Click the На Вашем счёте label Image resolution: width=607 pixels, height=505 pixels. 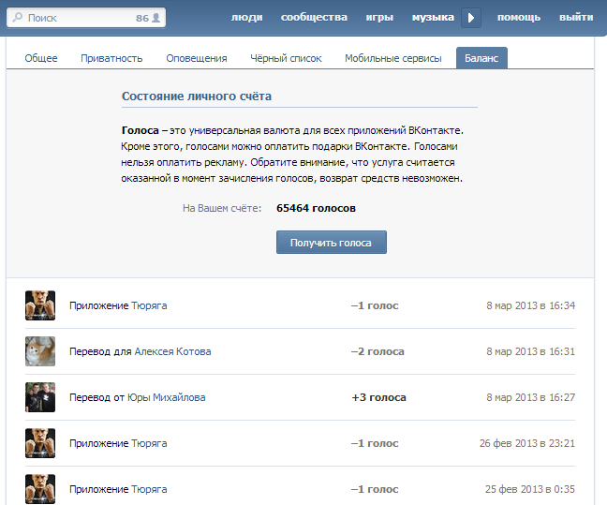(222, 208)
